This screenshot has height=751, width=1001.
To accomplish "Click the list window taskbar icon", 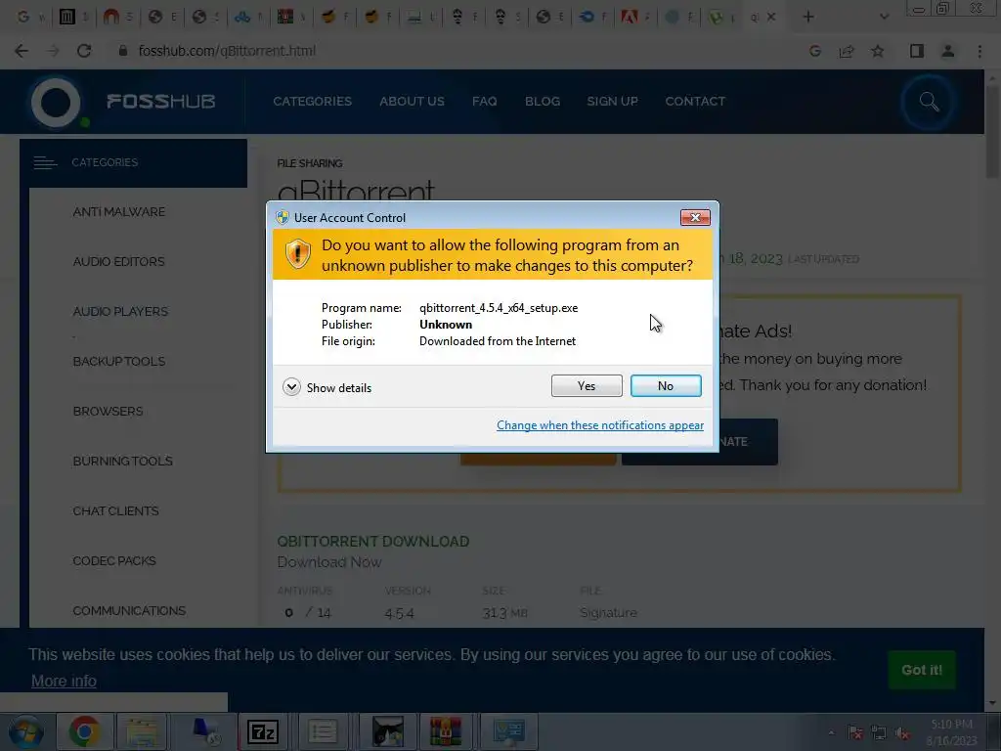I will coord(323,731).
